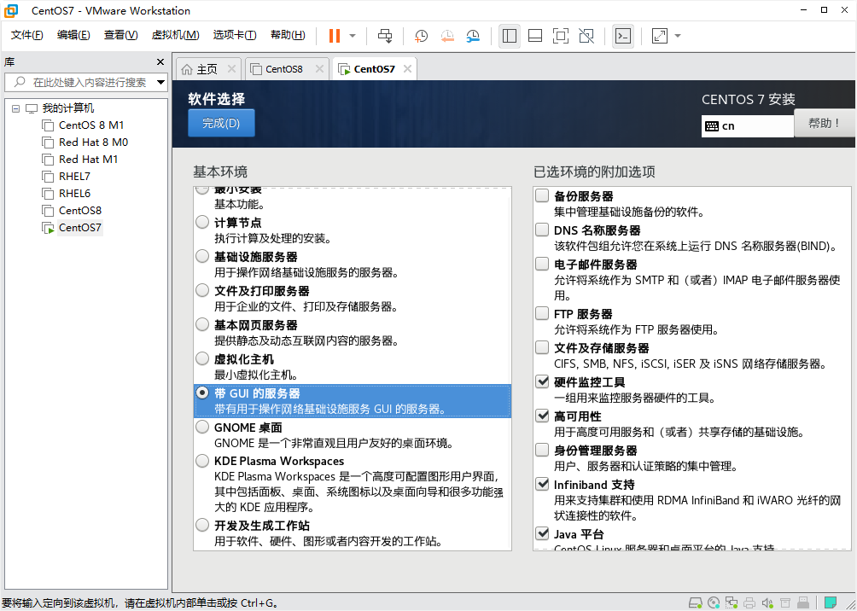Click the CD/DVD drive status icon

714,602
